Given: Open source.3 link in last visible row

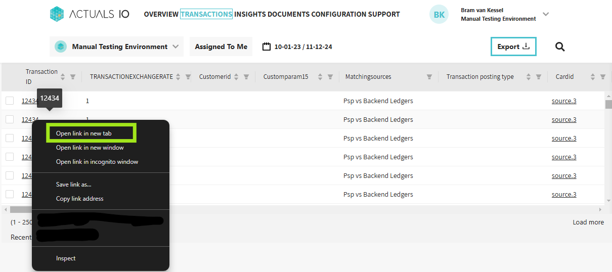Looking at the screenshot, I should [564, 194].
